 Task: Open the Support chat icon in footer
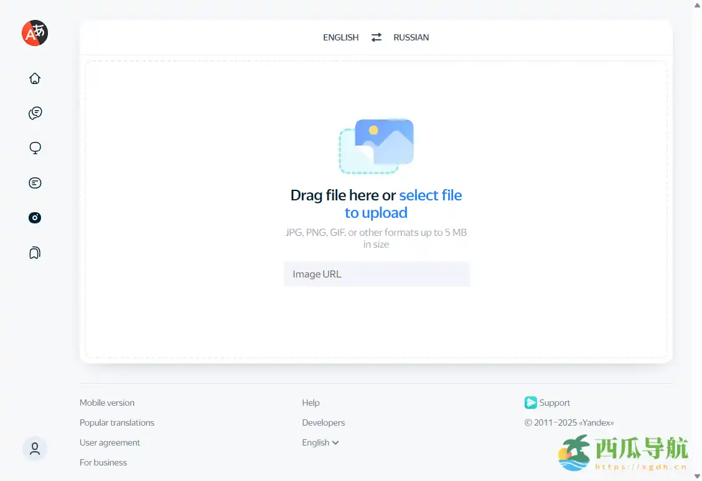pos(530,403)
